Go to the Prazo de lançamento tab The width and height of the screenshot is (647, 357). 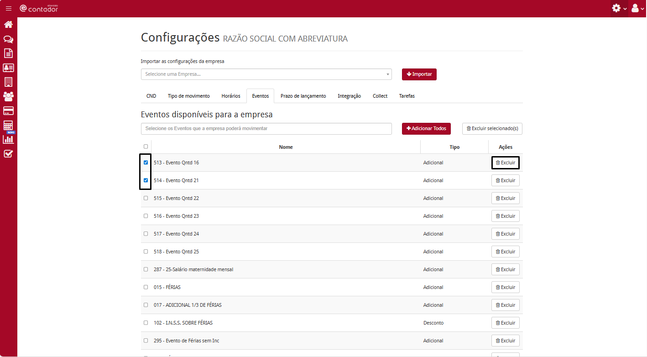click(x=303, y=96)
